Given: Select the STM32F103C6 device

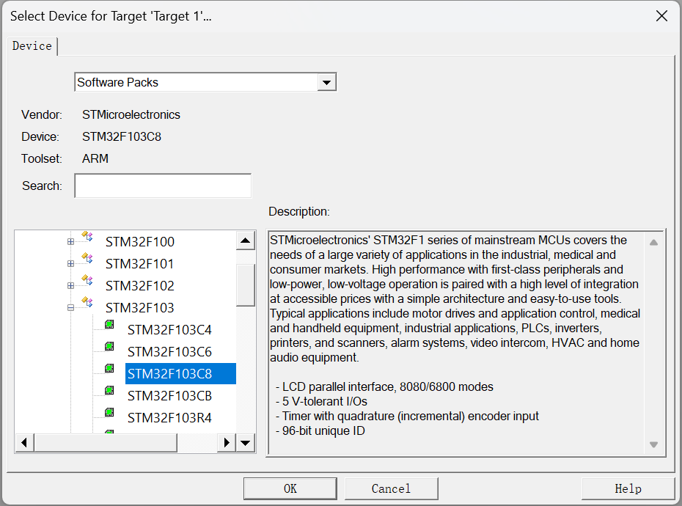Looking at the screenshot, I should pyautogui.click(x=169, y=351).
